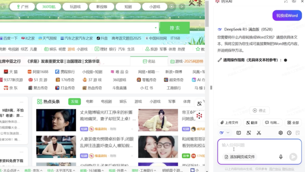The height and width of the screenshot is (172, 305).
Task: Open the chat history clock icon
Action: [x=289, y=133]
